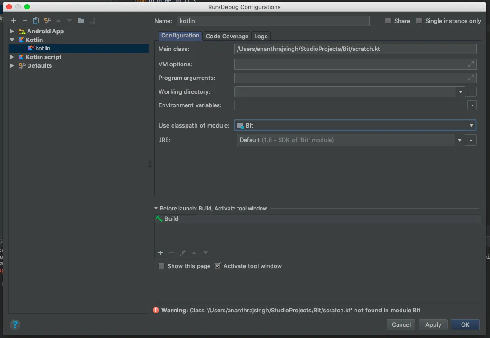Click the panel splitter handle

[x=151, y=164]
